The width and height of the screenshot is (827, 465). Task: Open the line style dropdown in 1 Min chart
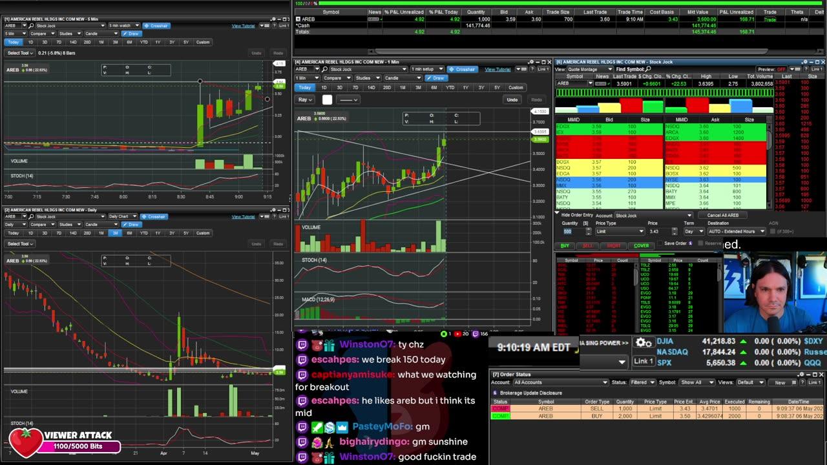tap(348, 99)
